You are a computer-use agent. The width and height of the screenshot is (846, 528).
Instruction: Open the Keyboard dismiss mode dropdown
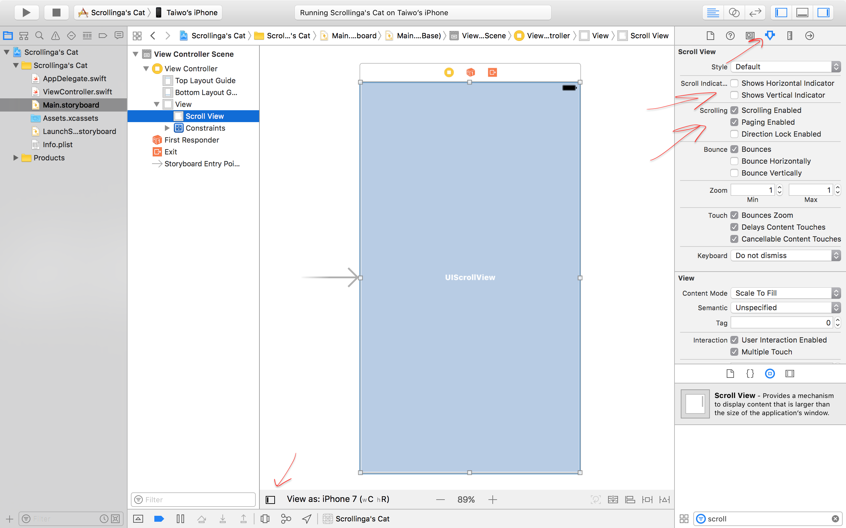point(785,255)
